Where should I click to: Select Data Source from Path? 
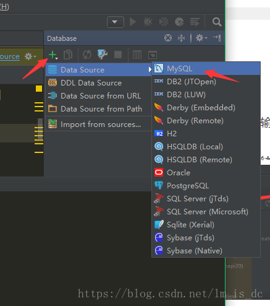point(99,108)
